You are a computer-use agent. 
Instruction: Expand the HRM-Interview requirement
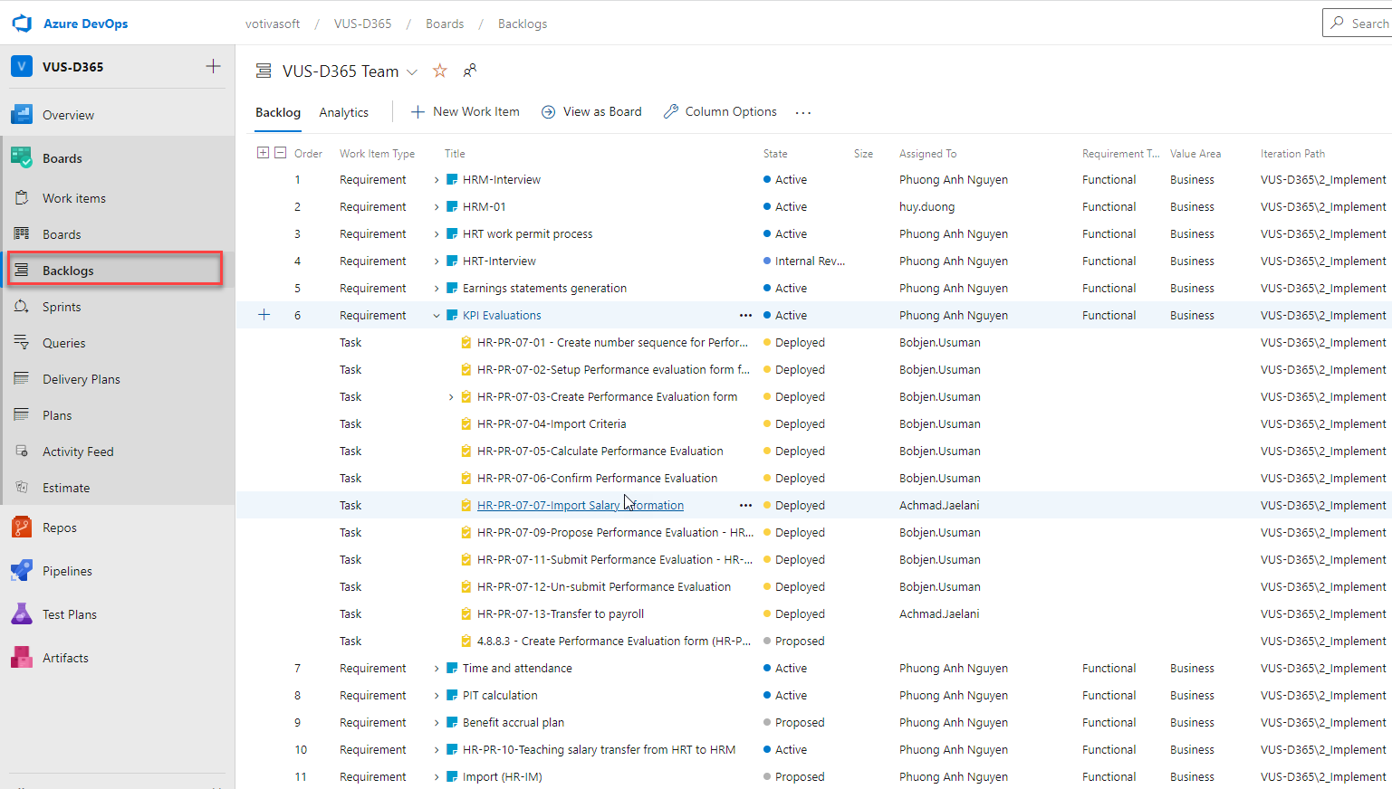tap(437, 180)
